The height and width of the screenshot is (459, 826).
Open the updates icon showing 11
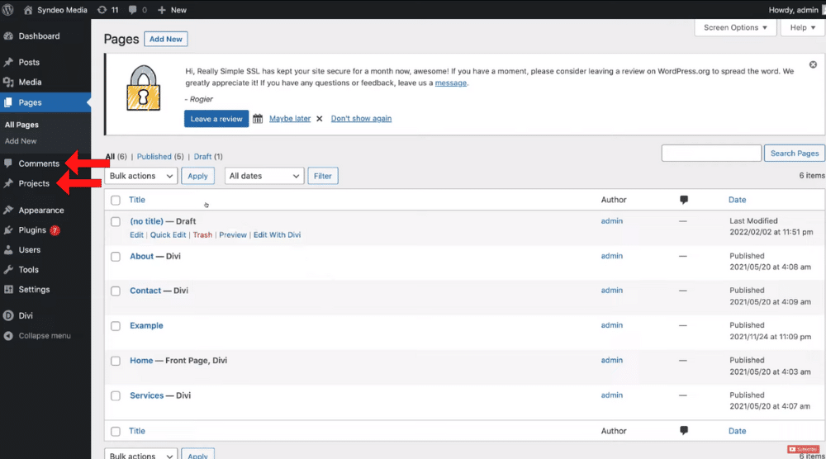102,9
